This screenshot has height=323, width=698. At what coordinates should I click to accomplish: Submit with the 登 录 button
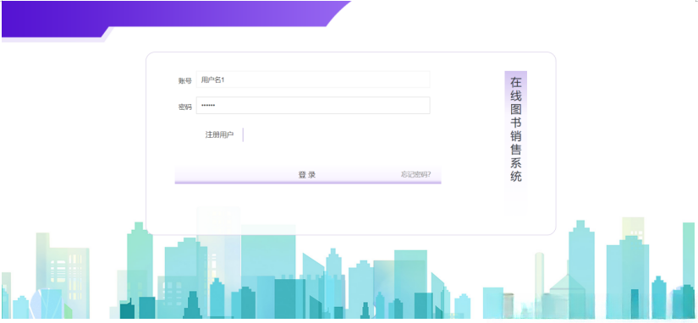(308, 175)
